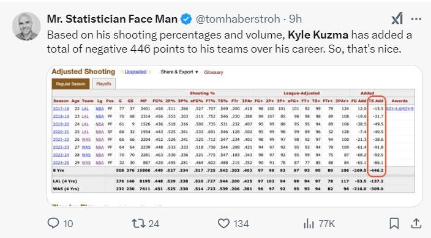Click the Grok xI icon

click(x=397, y=19)
